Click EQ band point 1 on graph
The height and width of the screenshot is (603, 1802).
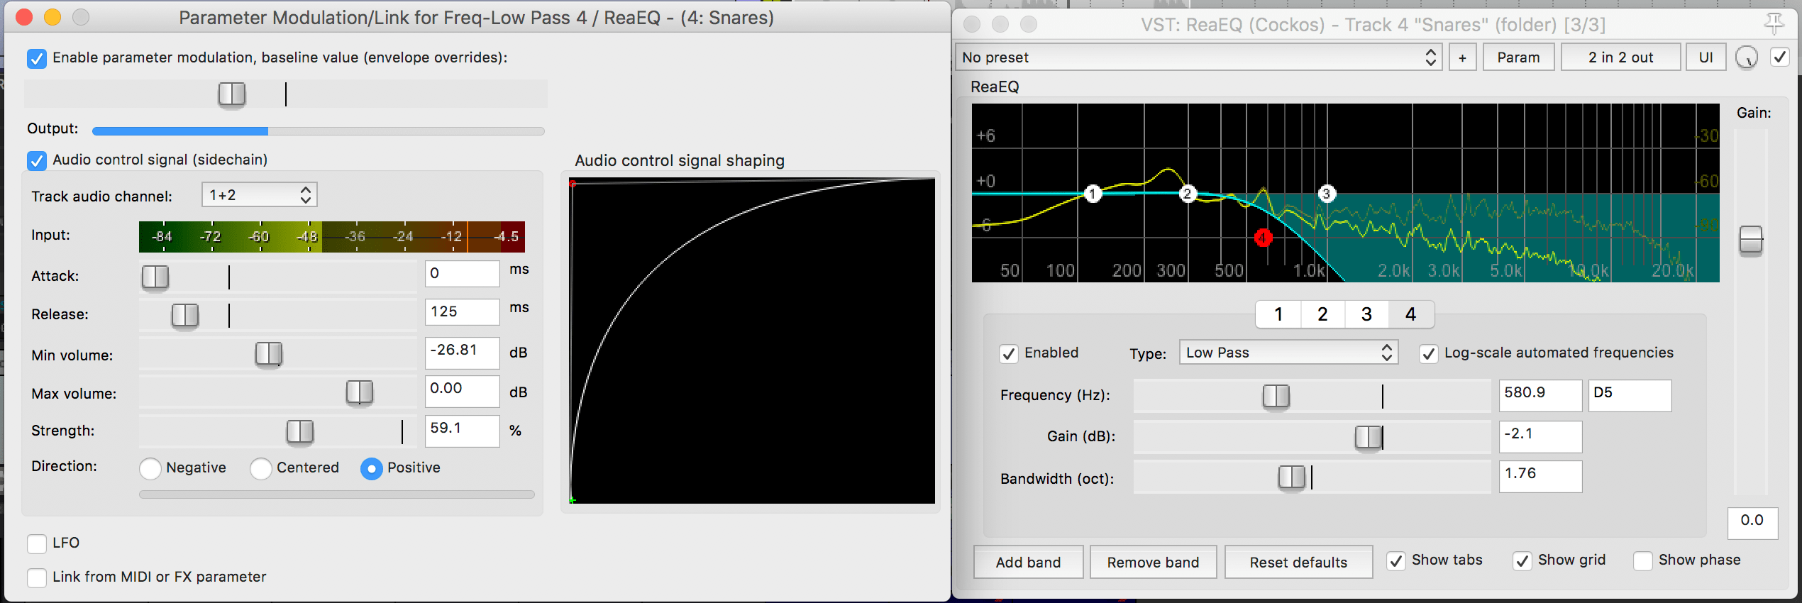pyautogui.click(x=1093, y=193)
